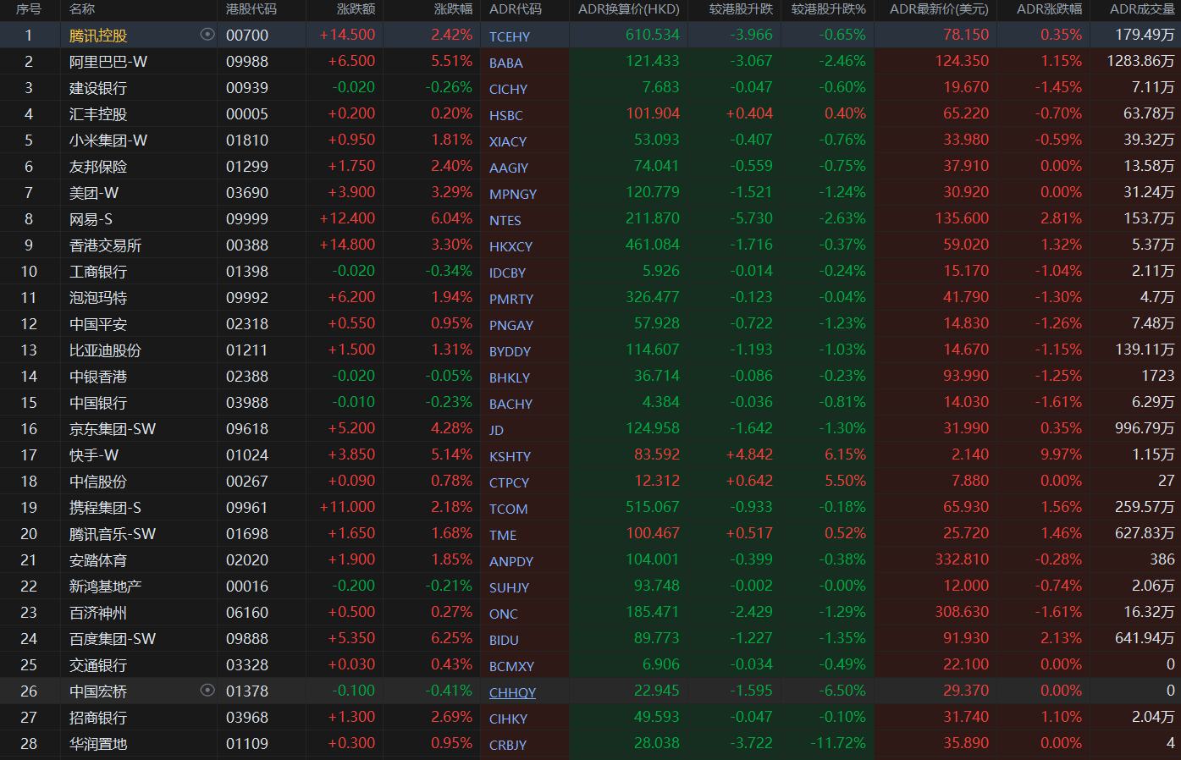
Task: Select the 快手-W row
Action: point(94,455)
